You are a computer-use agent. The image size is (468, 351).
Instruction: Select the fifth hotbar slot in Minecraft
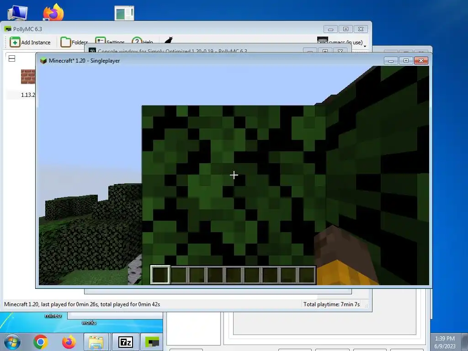[234, 275]
